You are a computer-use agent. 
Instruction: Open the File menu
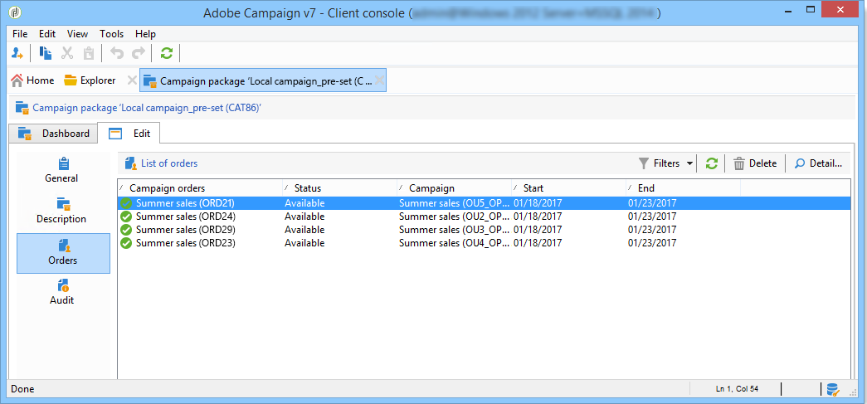(x=20, y=34)
